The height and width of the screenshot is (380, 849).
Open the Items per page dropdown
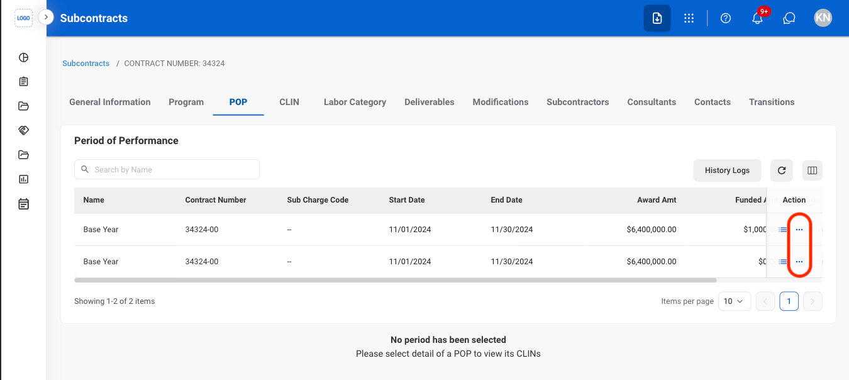[734, 301]
